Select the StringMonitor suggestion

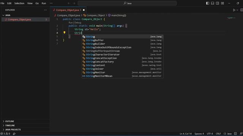point(122,72)
